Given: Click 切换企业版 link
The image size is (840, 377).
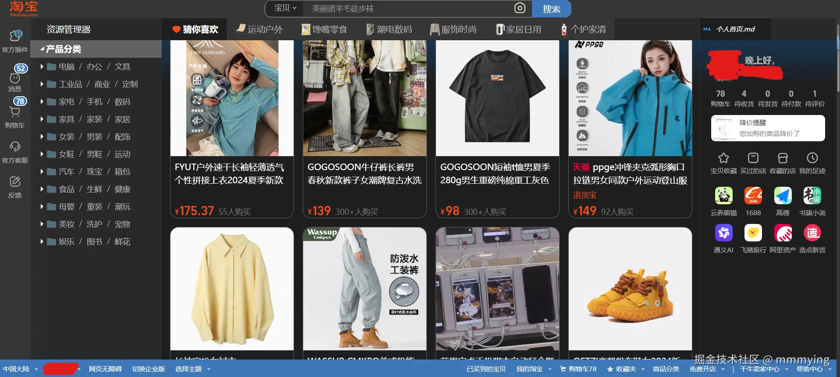Looking at the screenshot, I should (x=149, y=369).
